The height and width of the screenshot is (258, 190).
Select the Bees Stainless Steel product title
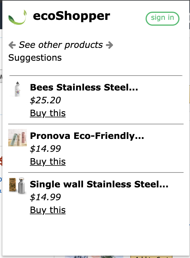coord(84,87)
